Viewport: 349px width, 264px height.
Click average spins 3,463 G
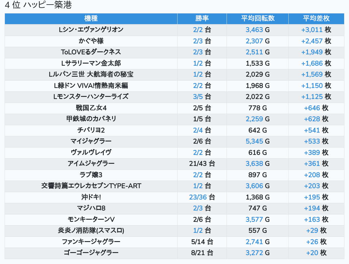point(258,30)
